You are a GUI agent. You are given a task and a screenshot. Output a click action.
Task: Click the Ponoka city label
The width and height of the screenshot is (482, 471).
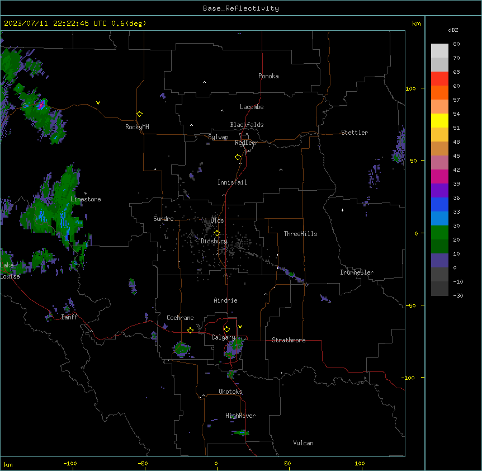click(268, 76)
